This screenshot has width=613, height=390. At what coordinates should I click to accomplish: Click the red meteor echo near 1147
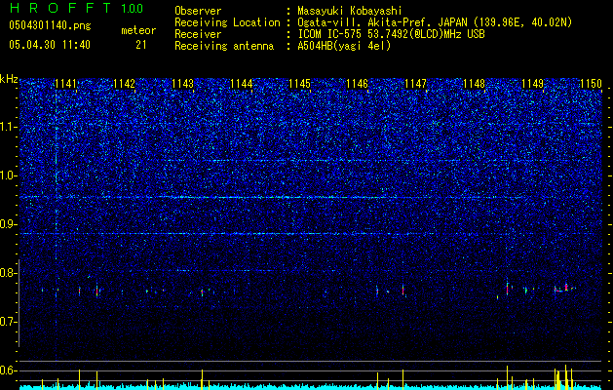pyautogui.click(x=402, y=291)
